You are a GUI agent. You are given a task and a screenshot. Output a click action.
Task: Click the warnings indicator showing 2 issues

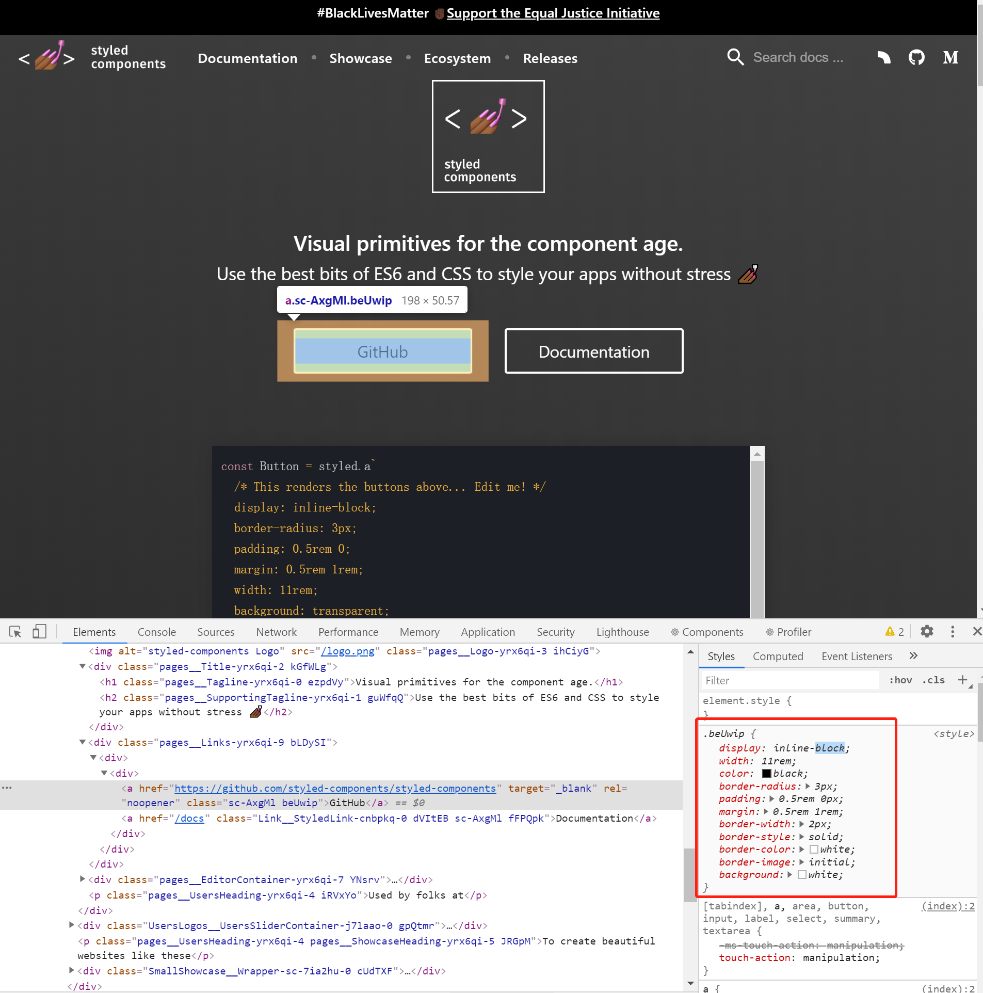click(x=894, y=631)
